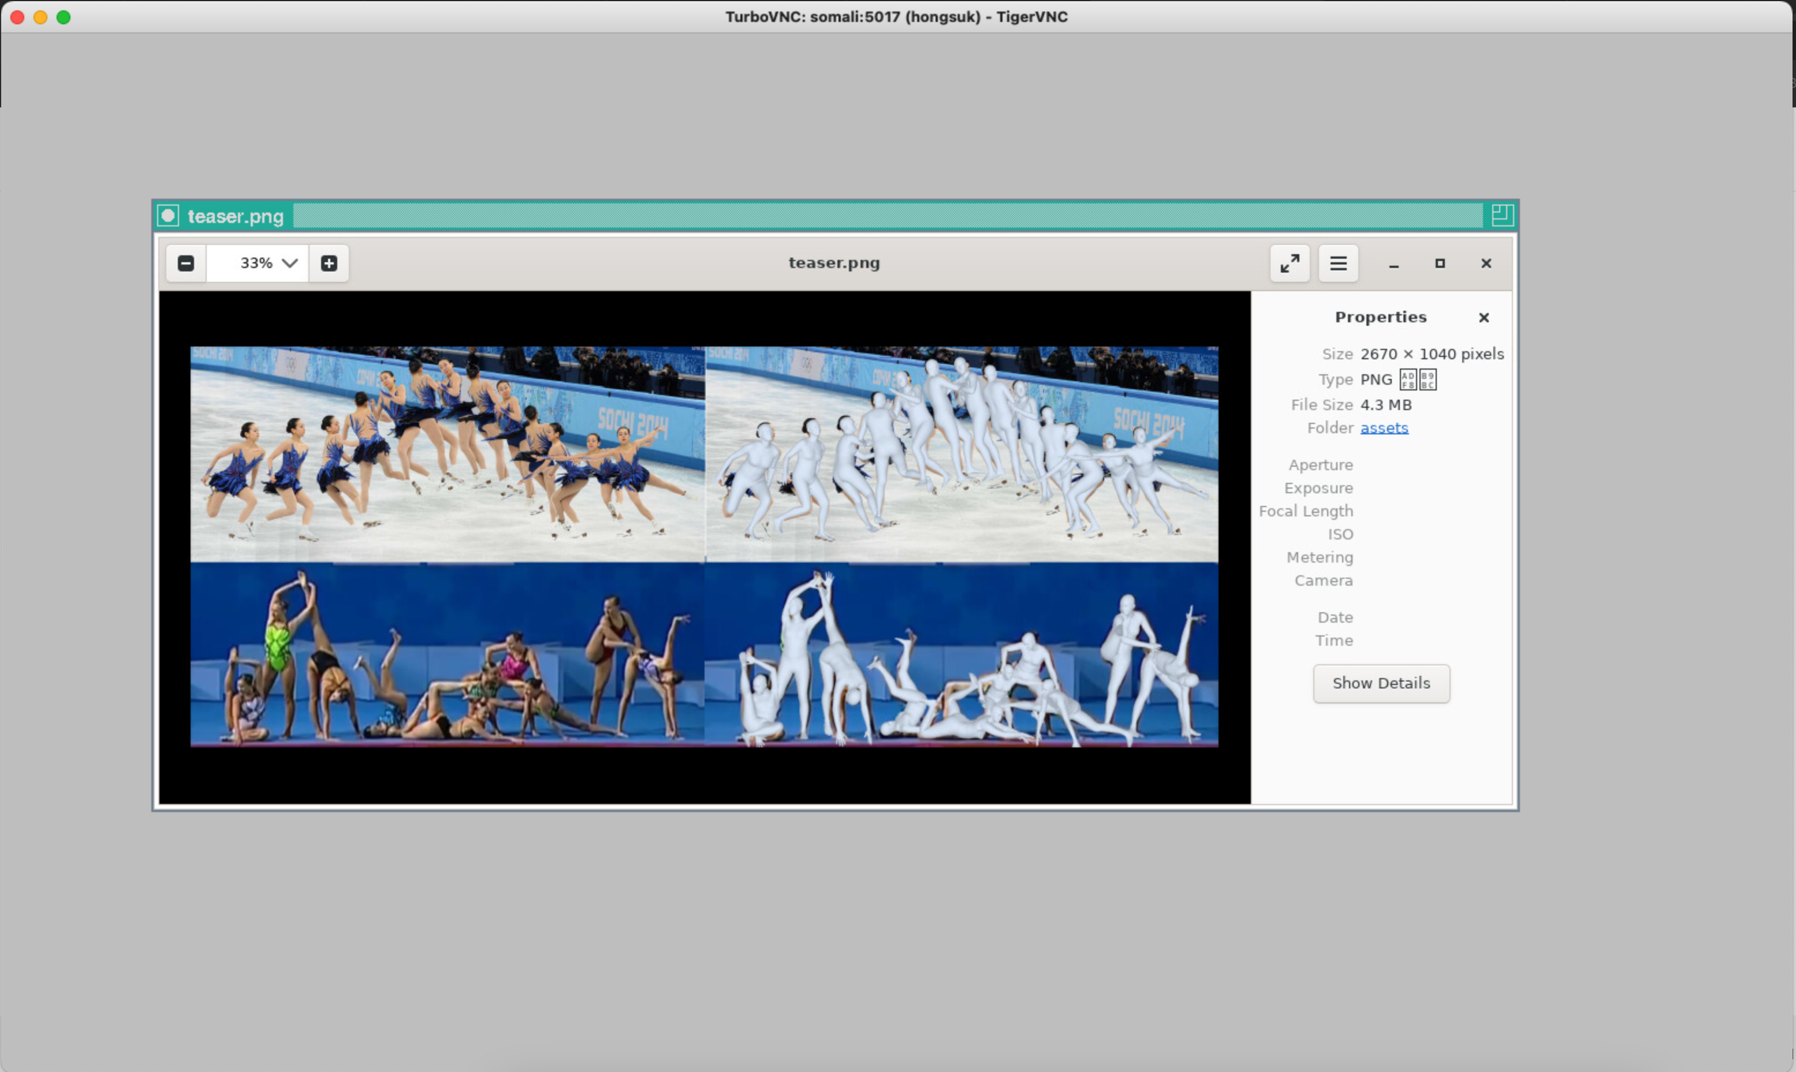The image size is (1796, 1072).
Task: Close the Properties sidebar
Action: click(1484, 317)
